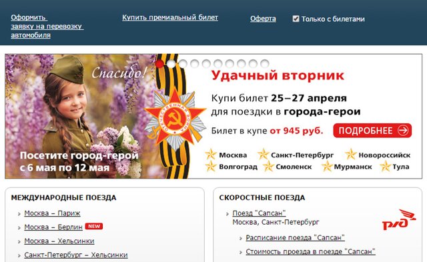Click the Order of Patriotic War star emblem
This screenshot has height=262, width=427.
175,119
